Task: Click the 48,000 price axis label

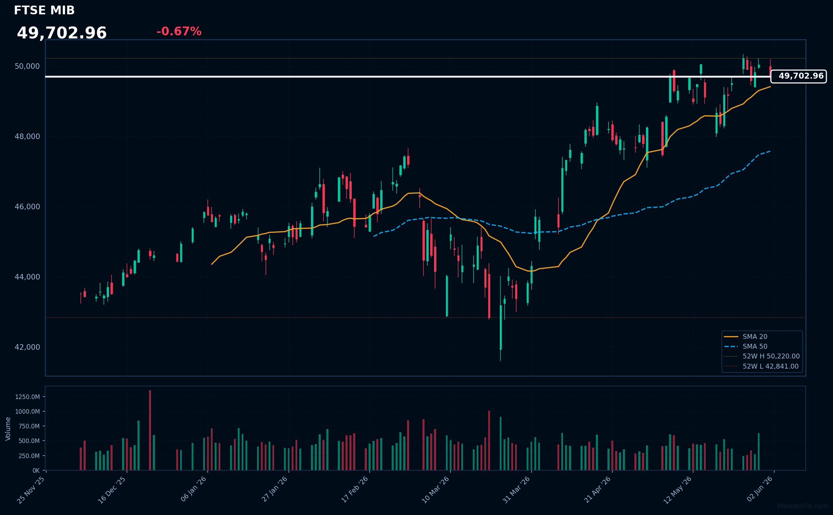Action: pos(27,136)
